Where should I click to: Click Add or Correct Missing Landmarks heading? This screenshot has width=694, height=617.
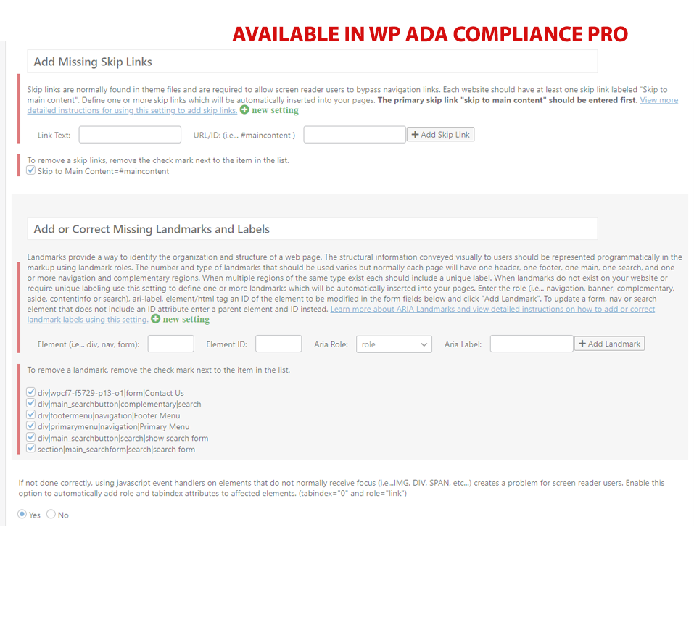[x=152, y=229]
